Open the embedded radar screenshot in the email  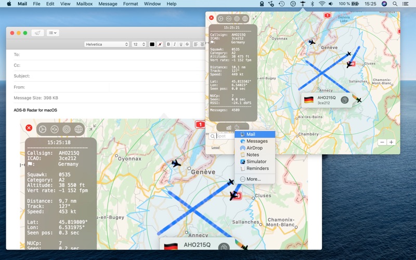click(x=164, y=184)
